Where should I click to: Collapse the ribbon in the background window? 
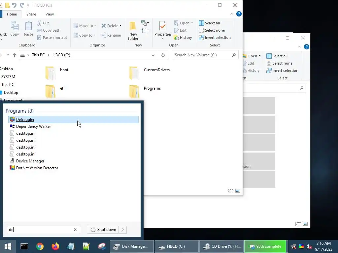coord(299,47)
